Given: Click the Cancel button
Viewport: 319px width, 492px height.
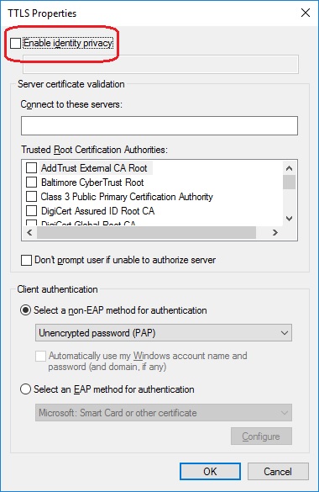Looking at the screenshot, I should coord(278,471).
